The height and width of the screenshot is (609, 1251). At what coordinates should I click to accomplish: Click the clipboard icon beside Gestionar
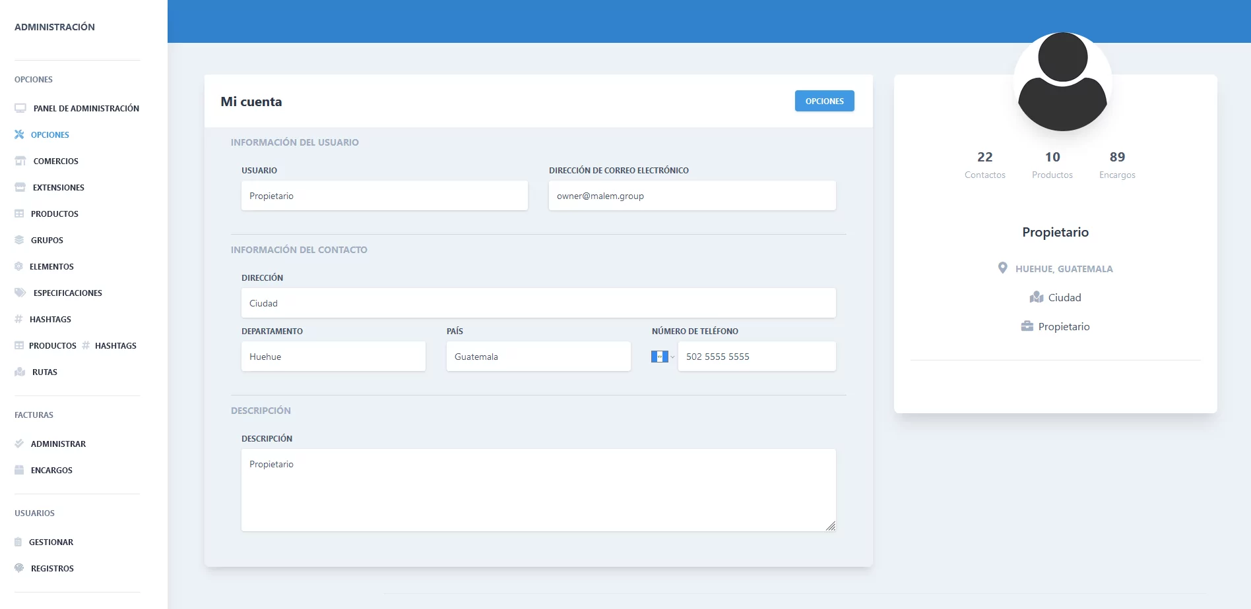[18, 542]
